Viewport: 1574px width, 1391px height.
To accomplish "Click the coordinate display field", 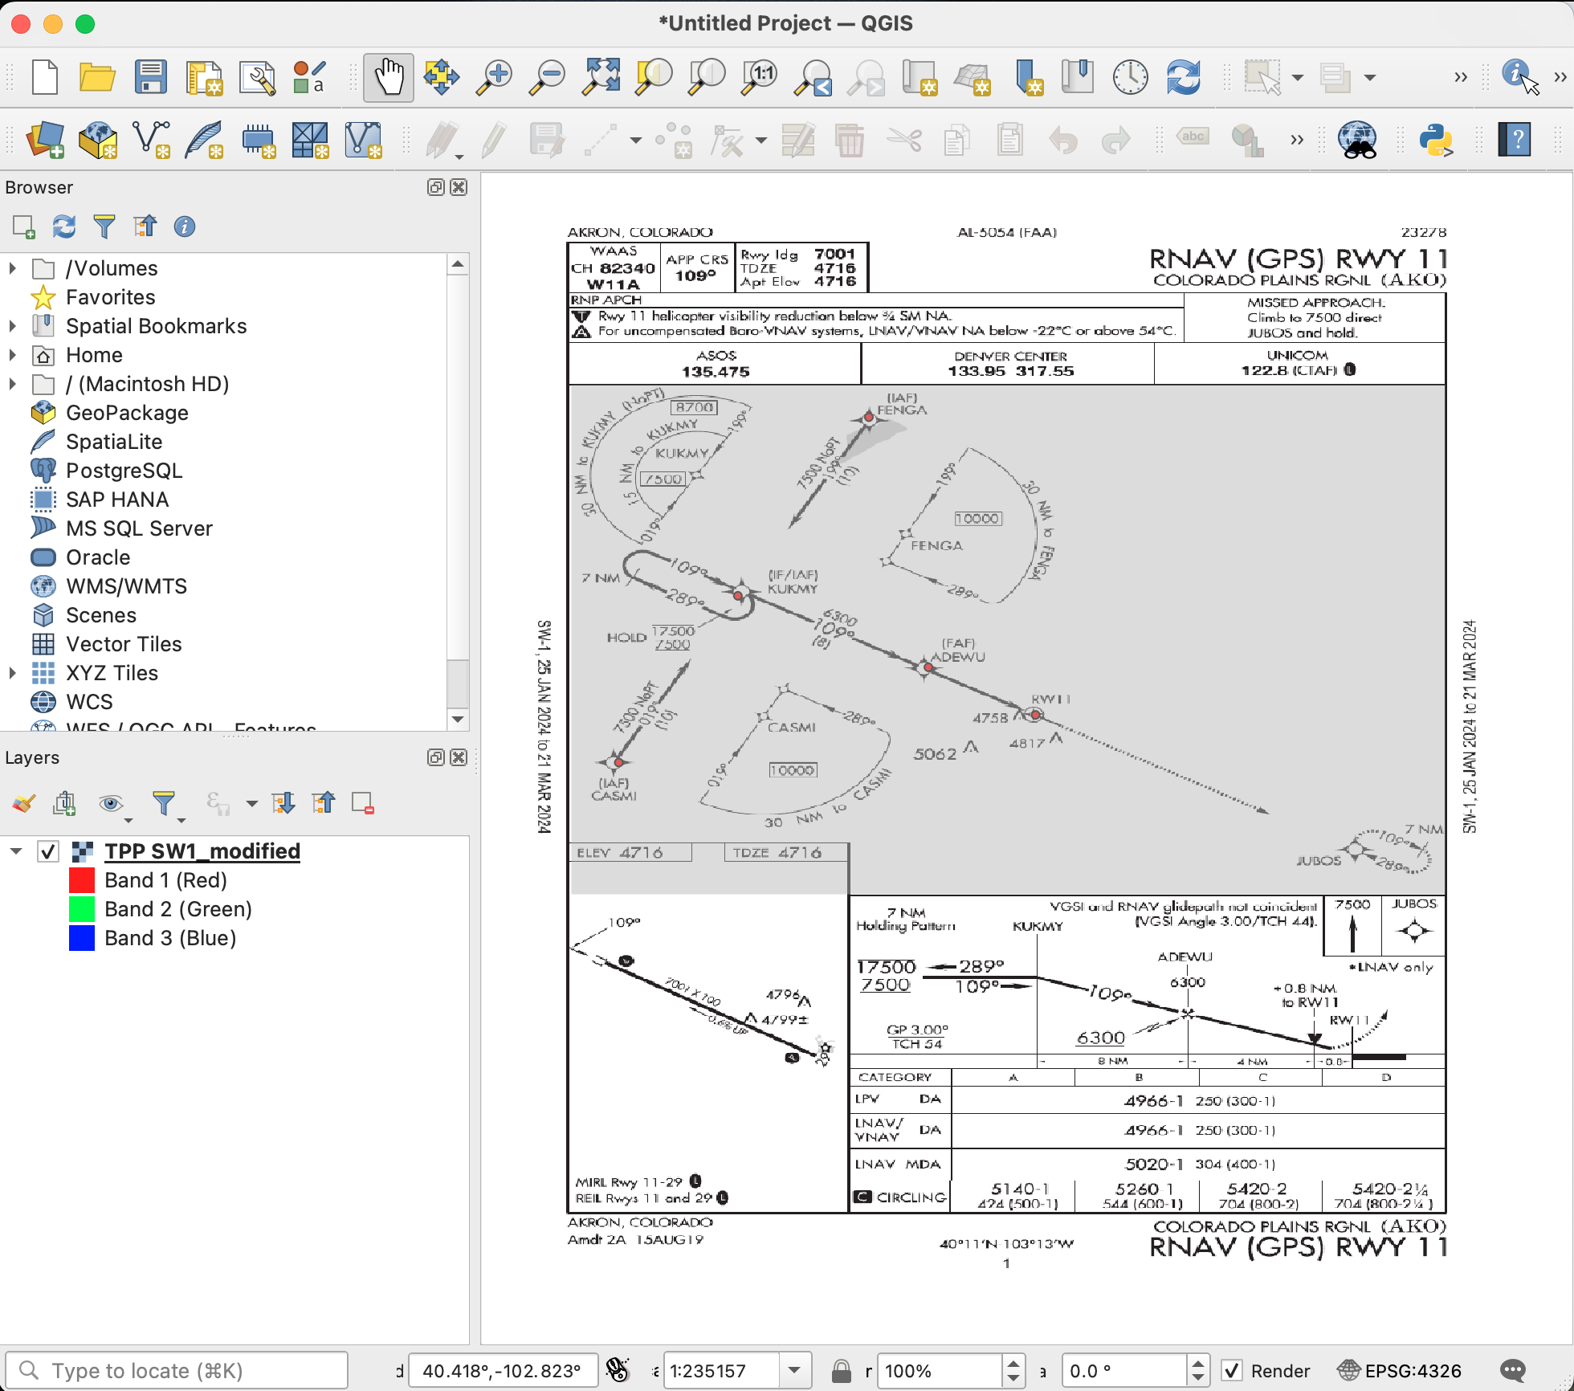I will pyautogui.click(x=503, y=1370).
